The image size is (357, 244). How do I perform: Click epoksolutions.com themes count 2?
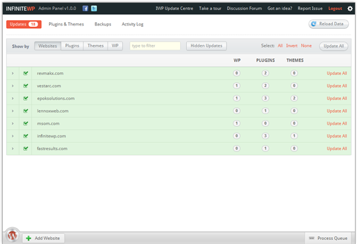[294, 99]
